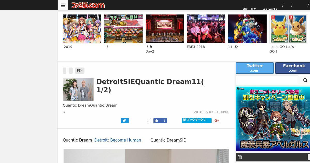Go to the Famitsu.com logo homepage
310x163 pixels.
[x=88, y=5]
